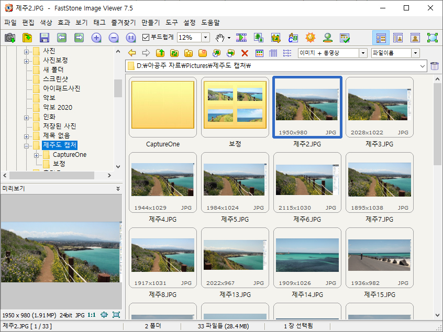This screenshot has height=332, width=443.
Task: Select the 아이패드사진 folder in tree
Action: (x=62, y=88)
